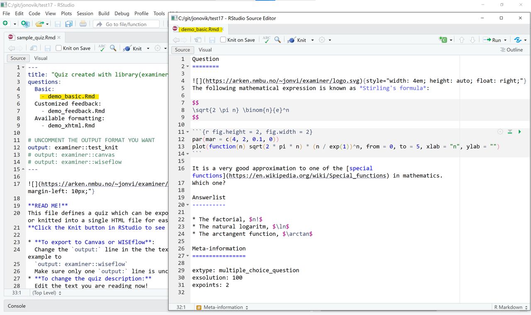Click Insert new code chunk icon
Viewport: 531px width, 315px height.
pyautogui.click(x=443, y=40)
